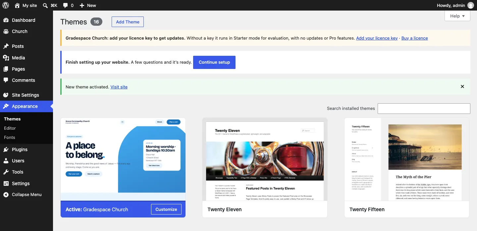
Task: Click the theme count badge 16
Action: (x=96, y=22)
